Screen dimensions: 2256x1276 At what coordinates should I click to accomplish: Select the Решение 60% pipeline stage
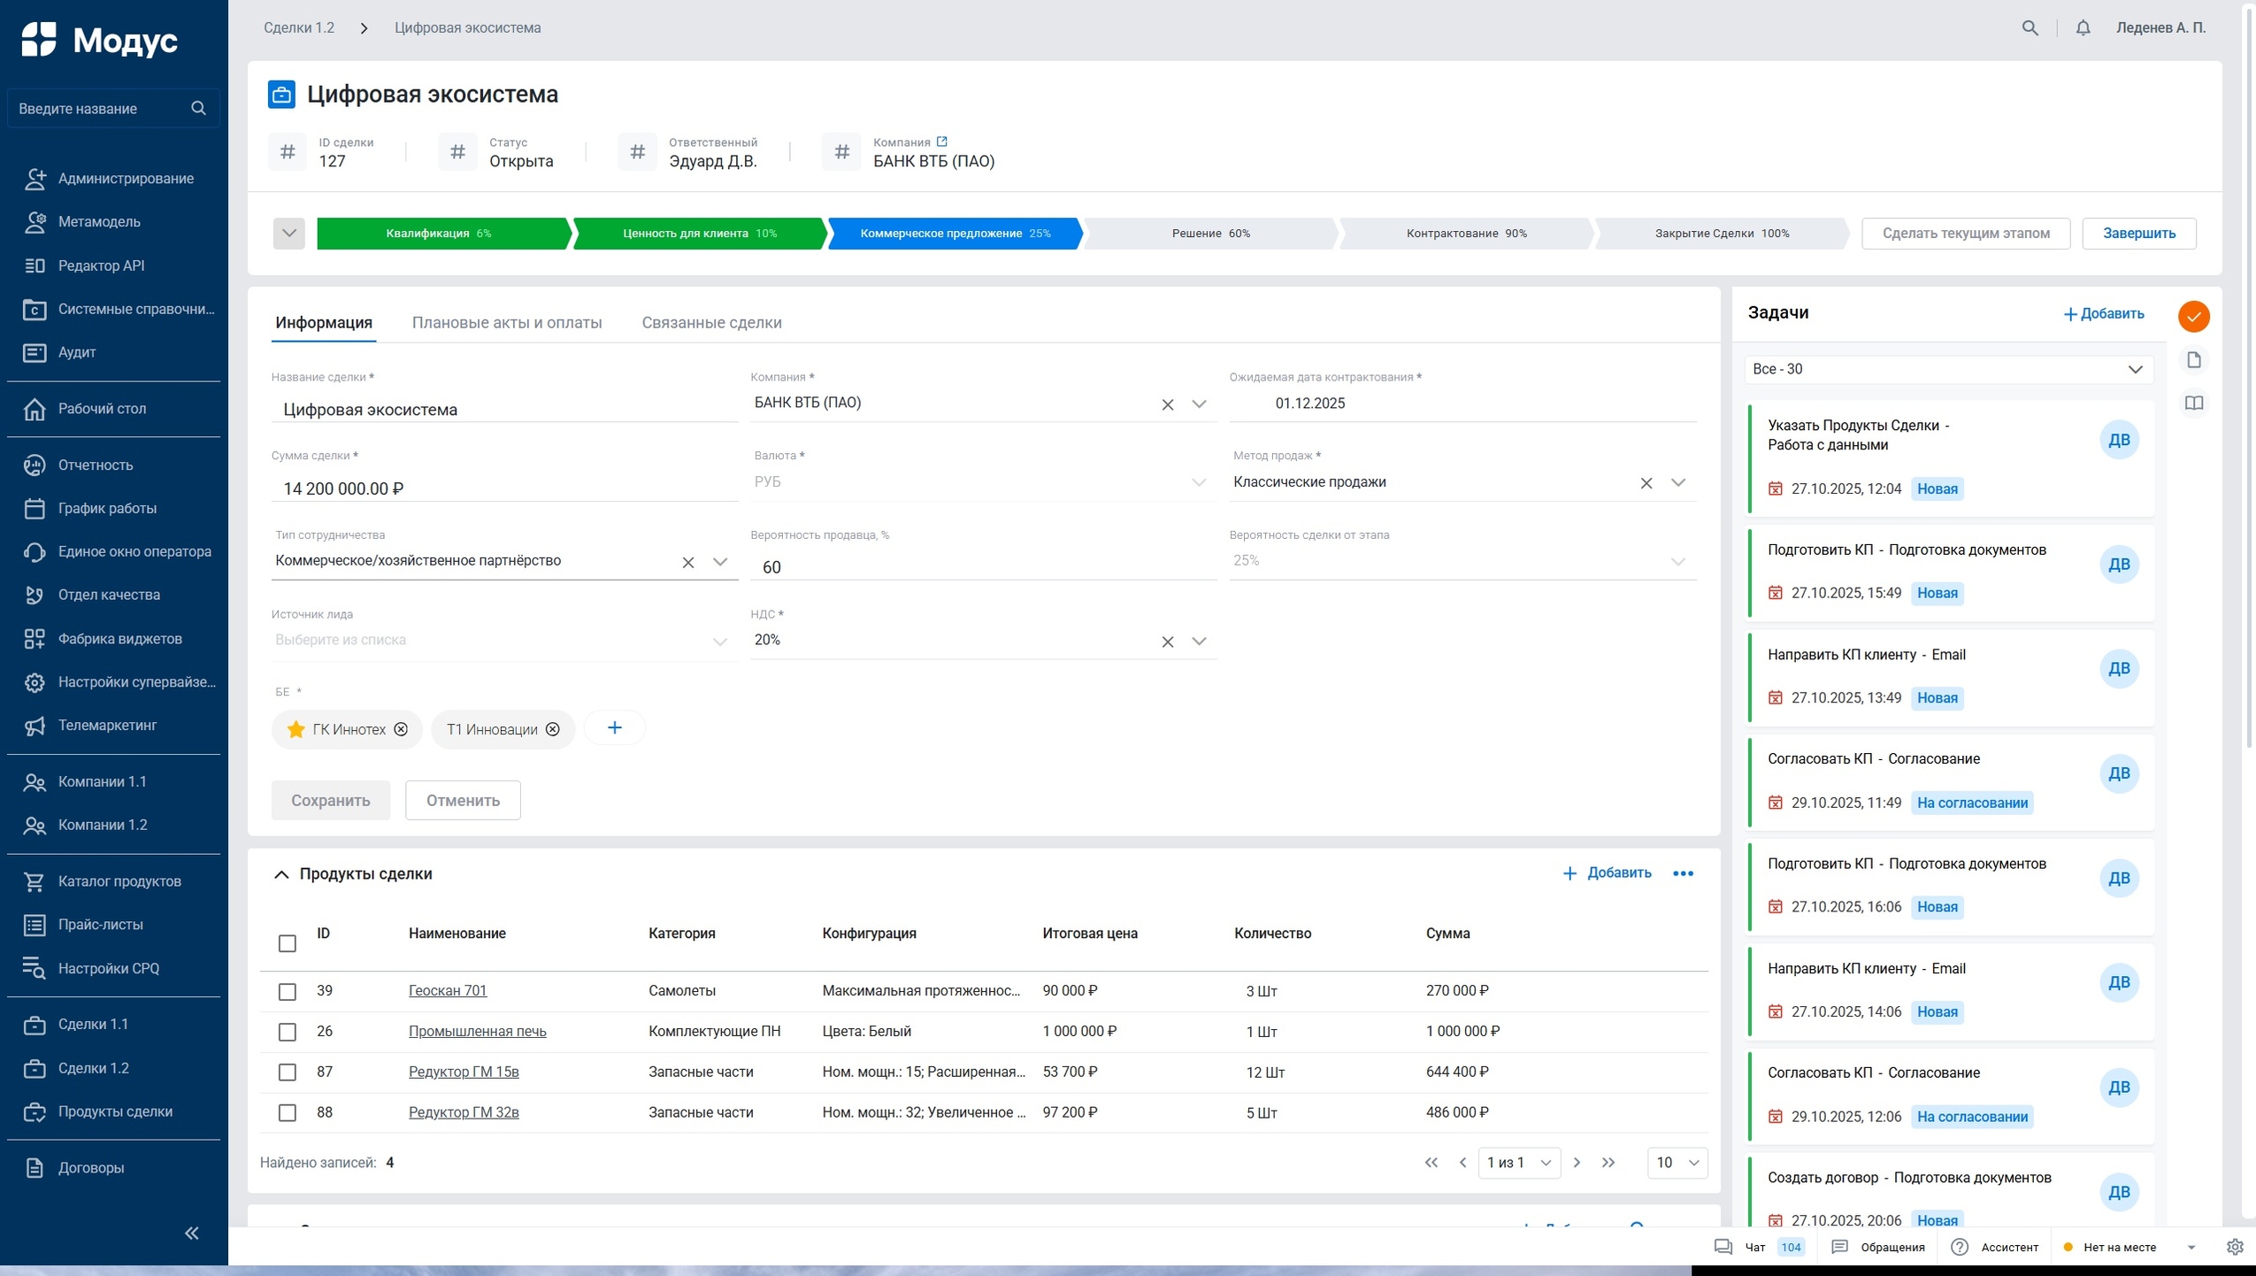click(1209, 234)
